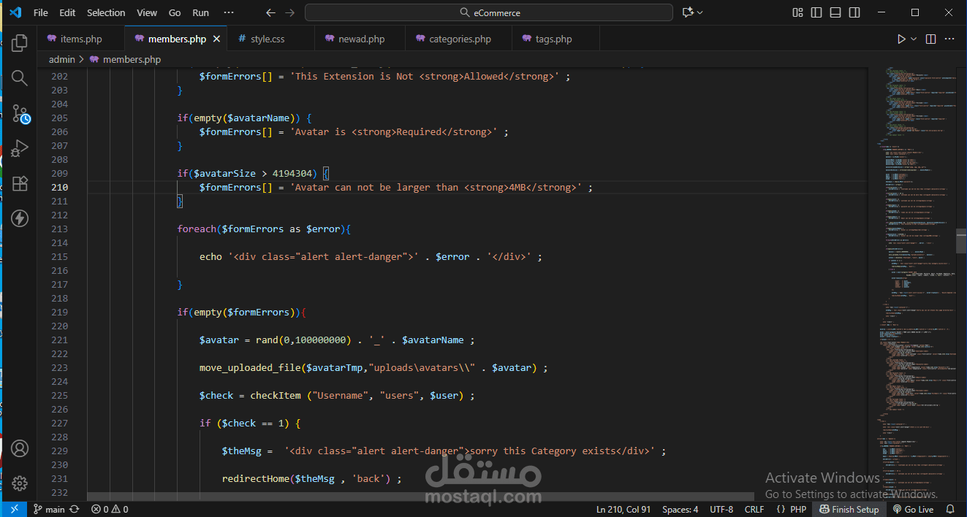
Task: Click the 'redirectHome' call on line 231
Action: 255,478
